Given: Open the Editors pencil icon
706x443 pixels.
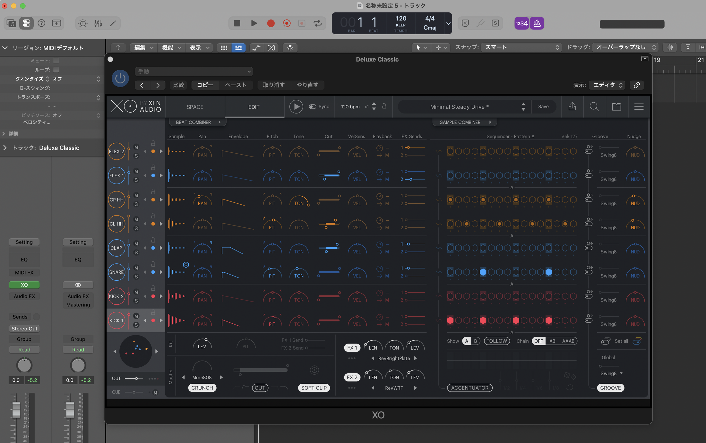Looking at the screenshot, I should click(x=113, y=23).
